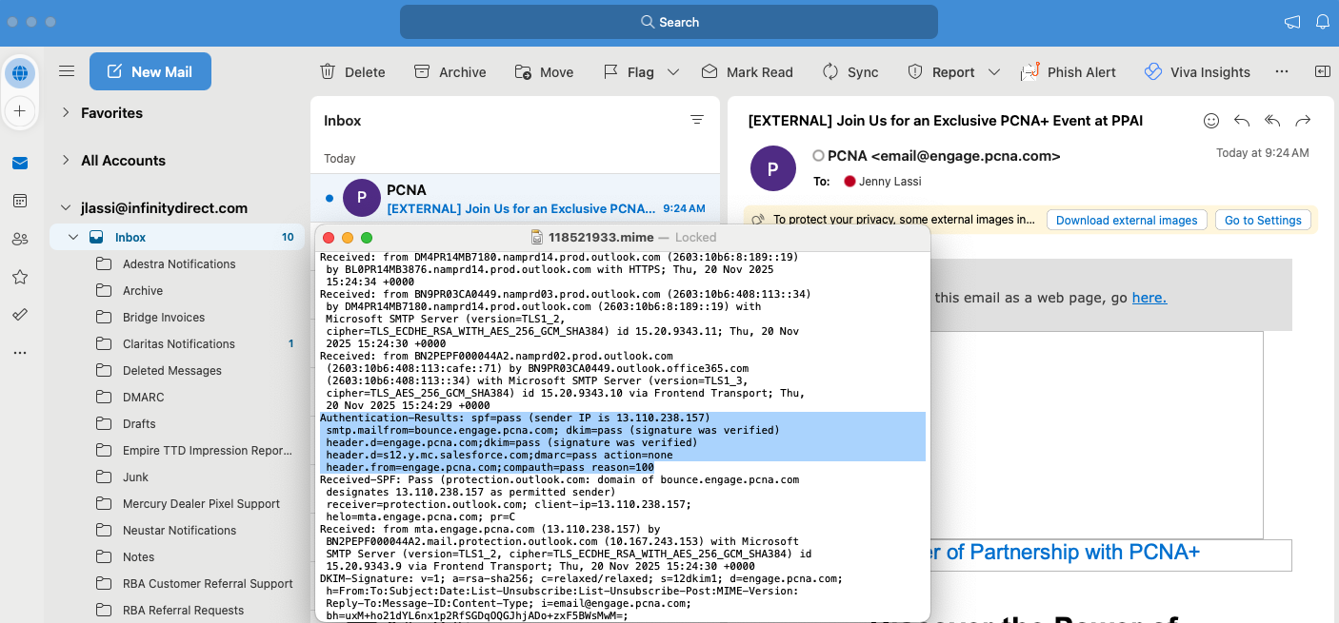Expand the Favorites section
The height and width of the screenshot is (623, 1339).
66,112
